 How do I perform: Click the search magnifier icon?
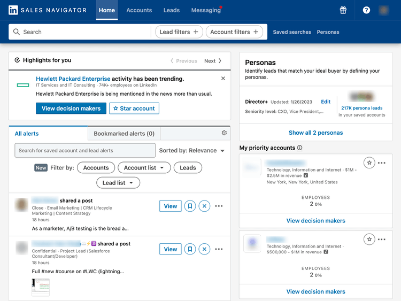[x=17, y=32]
